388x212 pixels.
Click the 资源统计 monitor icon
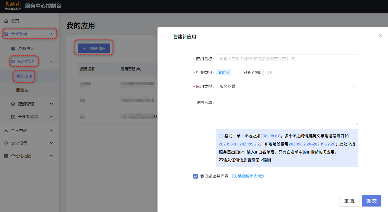(13, 49)
